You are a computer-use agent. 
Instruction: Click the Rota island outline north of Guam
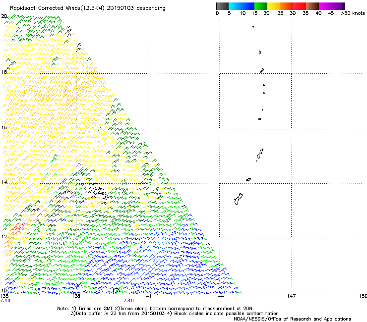pyautogui.click(x=248, y=180)
